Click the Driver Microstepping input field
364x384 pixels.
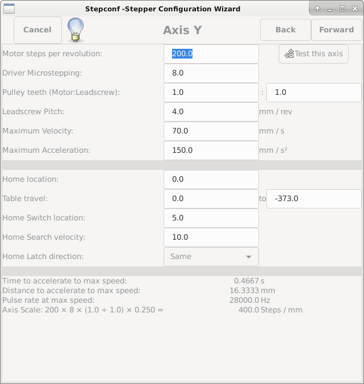[x=211, y=73]
